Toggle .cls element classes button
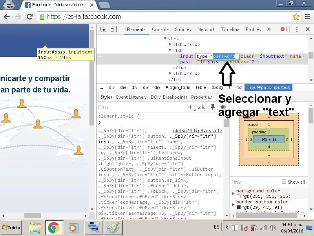314x236 pixels. coord(201,107)
